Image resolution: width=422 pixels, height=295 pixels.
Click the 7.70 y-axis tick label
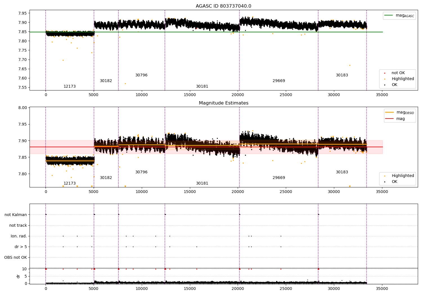click(x=23, y=60)
